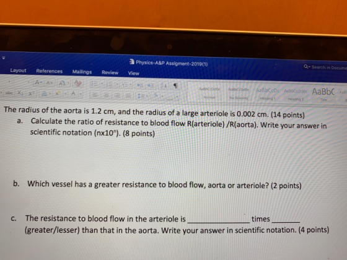
Task: Click the Change Case icon
Action: click(x=62, y=84)
